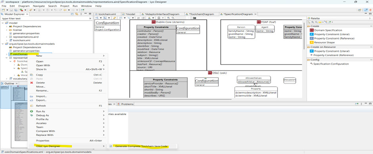Select Dublin Core Property Constraints box
Viewport: 373px width, 154px height.
coord(156,48)
